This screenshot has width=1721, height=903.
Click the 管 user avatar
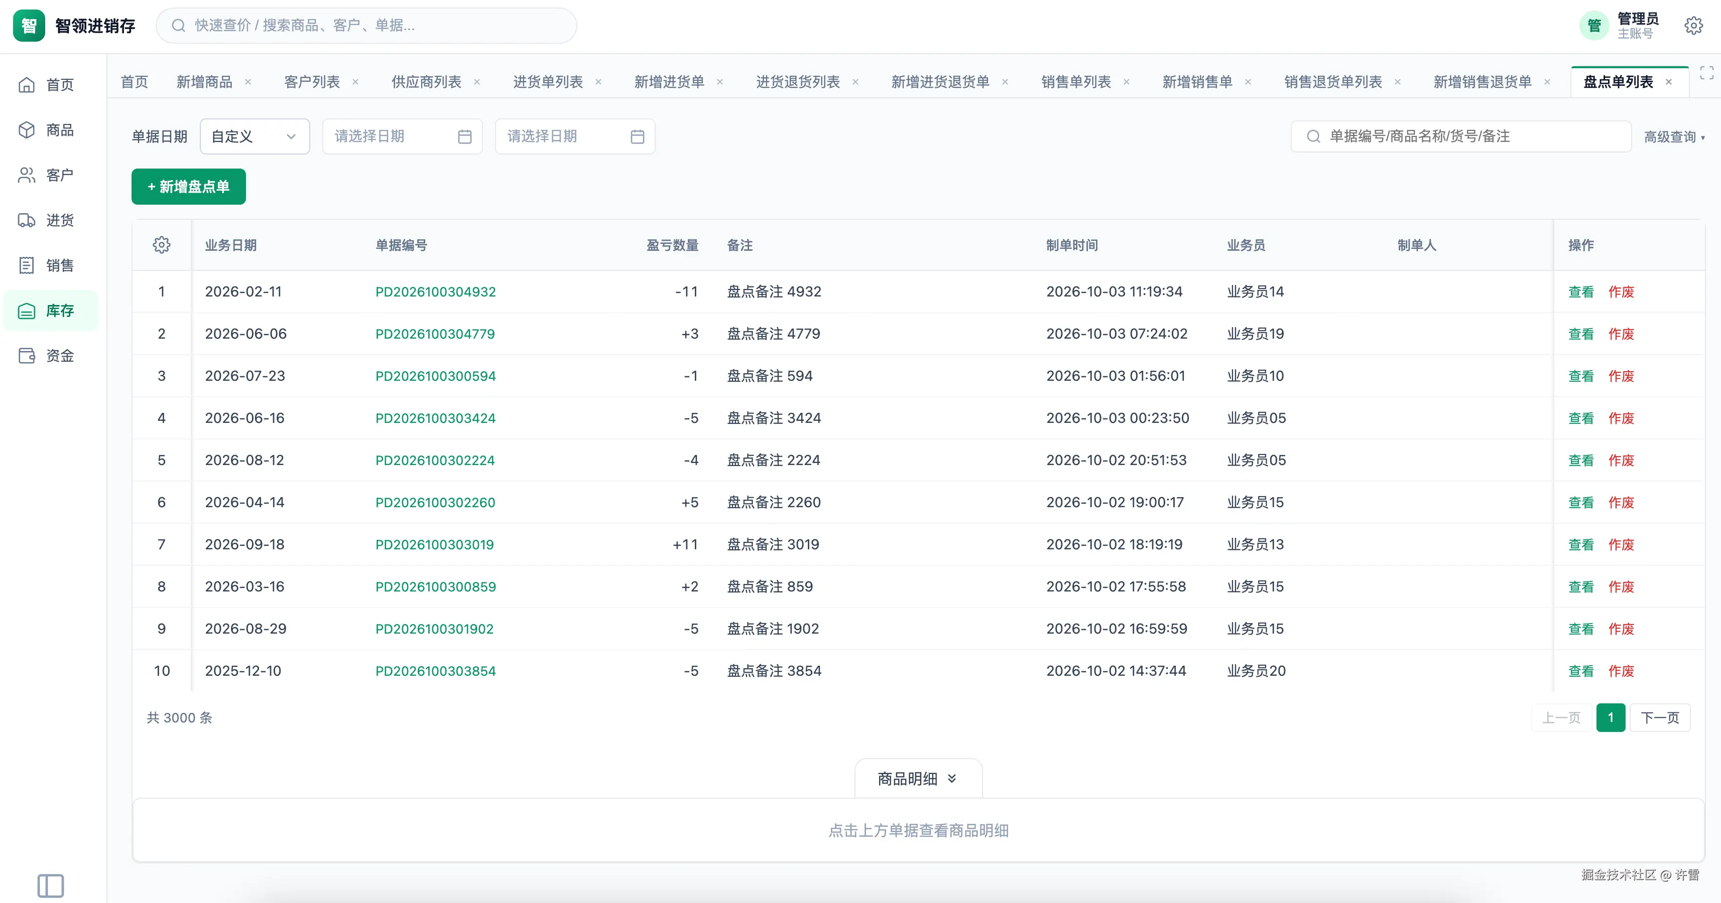[x=1594, y=26]
